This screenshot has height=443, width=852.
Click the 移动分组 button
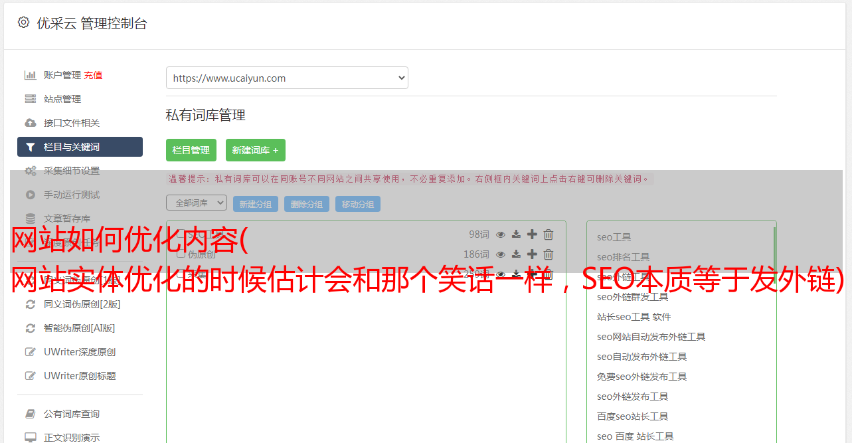[x=358, y=204]
